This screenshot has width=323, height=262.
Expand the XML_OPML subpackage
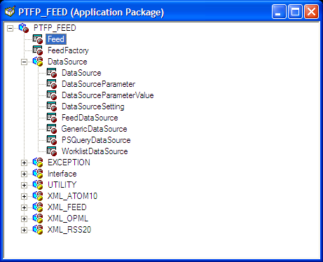pos(24,219)
